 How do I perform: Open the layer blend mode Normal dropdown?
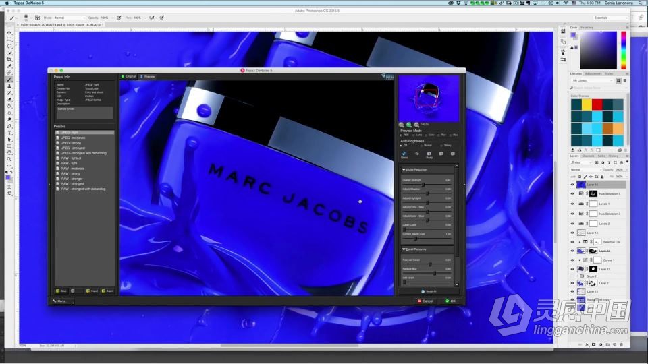pyautogui.click(x=585, y=170)
